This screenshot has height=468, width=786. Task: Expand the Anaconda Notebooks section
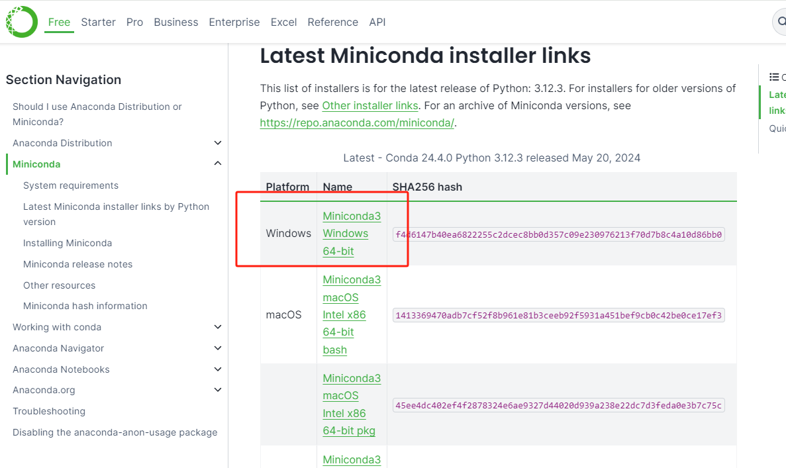tap(218, 369)
